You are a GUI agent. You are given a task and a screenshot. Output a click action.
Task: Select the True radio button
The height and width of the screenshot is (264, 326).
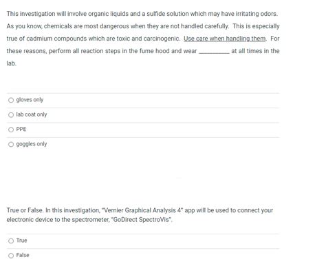point(11,241)
